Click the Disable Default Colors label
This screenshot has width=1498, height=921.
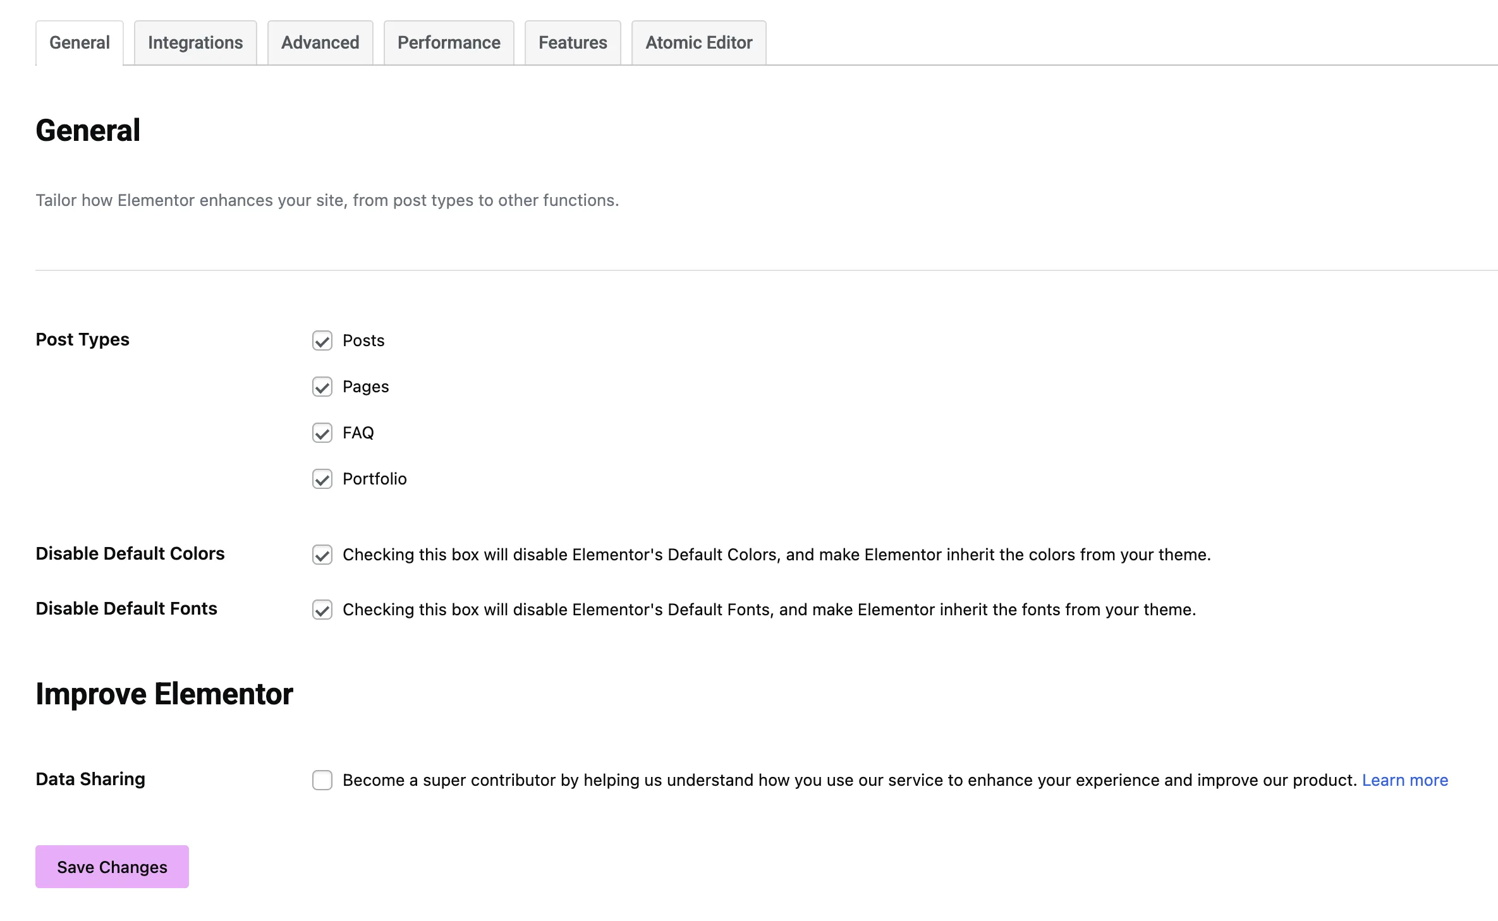tap(130, 553)
